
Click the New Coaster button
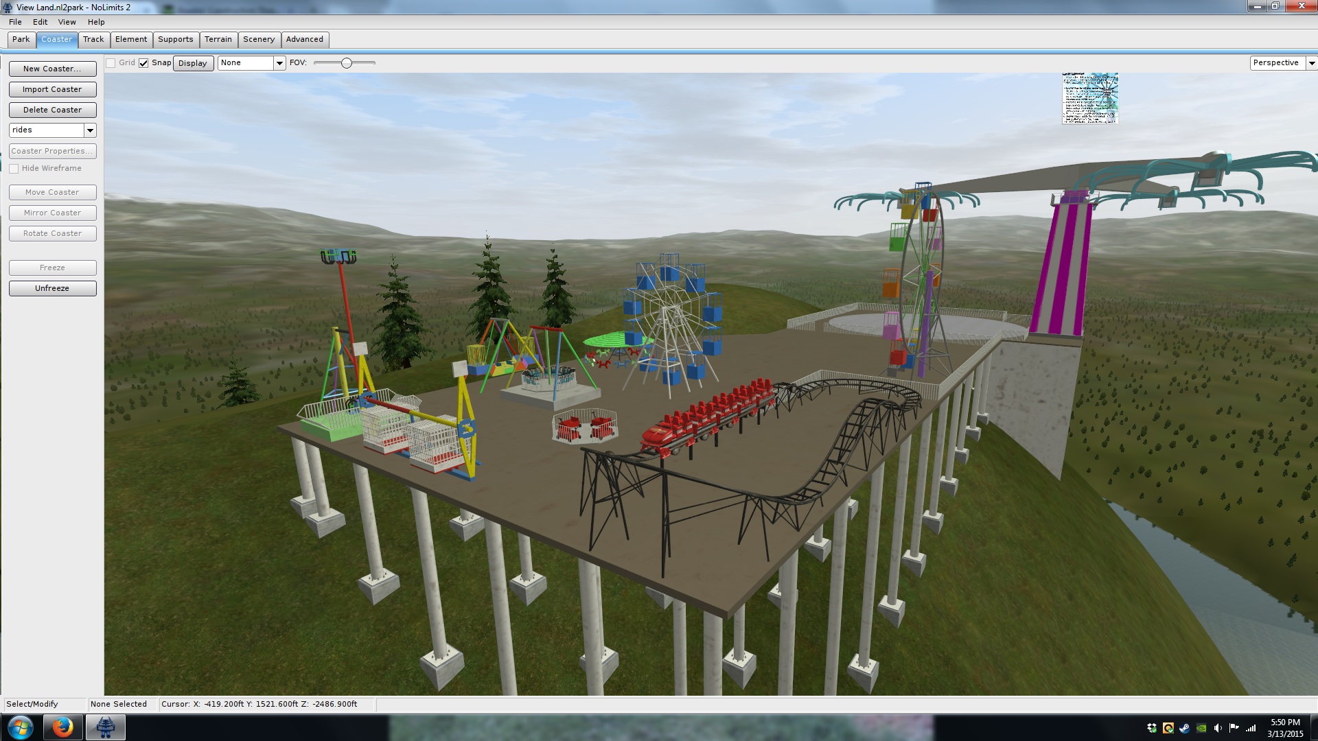point(52,69)
